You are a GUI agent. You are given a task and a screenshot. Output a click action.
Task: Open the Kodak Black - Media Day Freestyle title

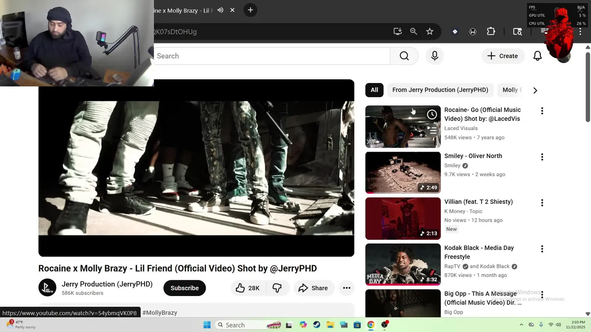coord(479,252)
